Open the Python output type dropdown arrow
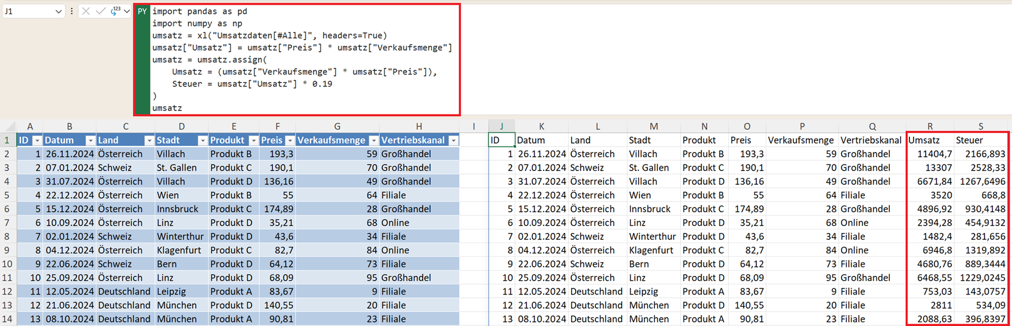Viewport: 1012px width, 326px height. (x=126, y=11)
